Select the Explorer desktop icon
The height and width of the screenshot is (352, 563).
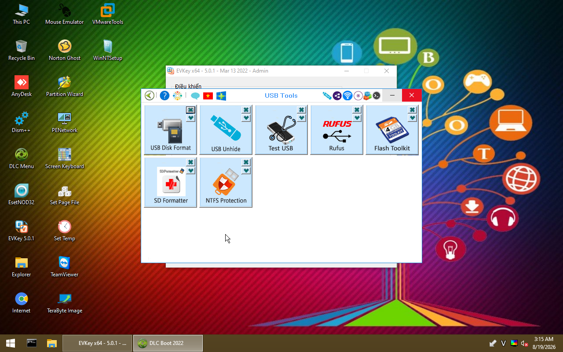pos(21,267)
